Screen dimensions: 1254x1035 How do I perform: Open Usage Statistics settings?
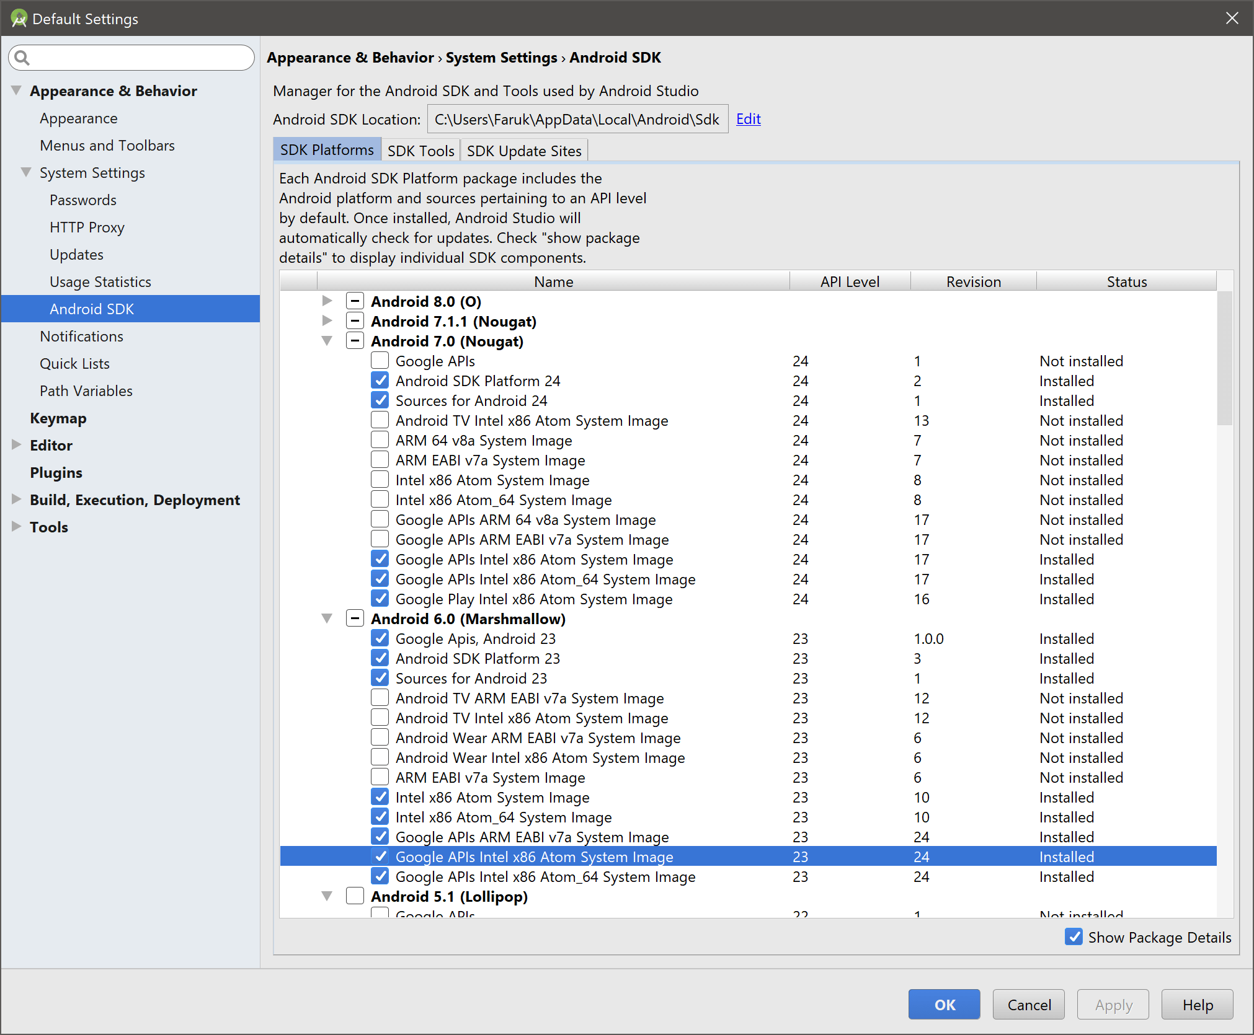(x=100, y=282)
